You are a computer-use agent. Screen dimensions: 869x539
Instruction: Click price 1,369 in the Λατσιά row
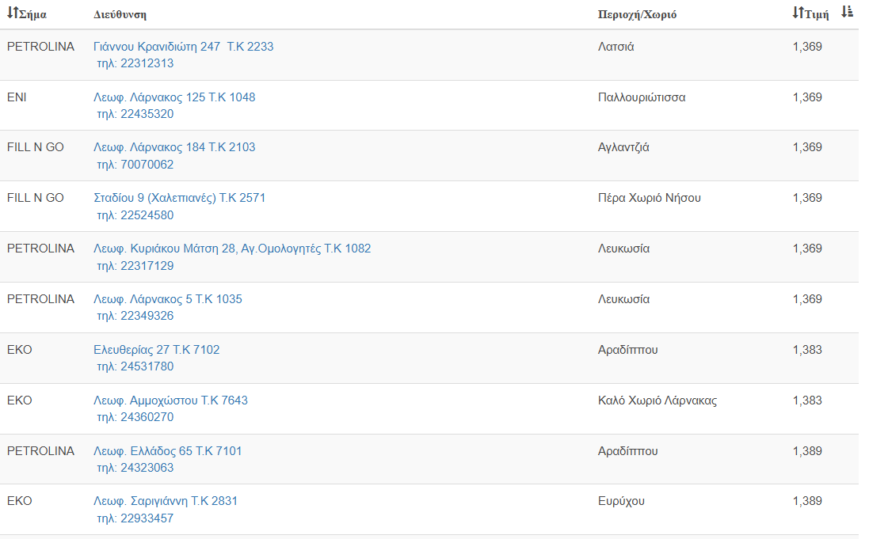[x=807, y=47]
